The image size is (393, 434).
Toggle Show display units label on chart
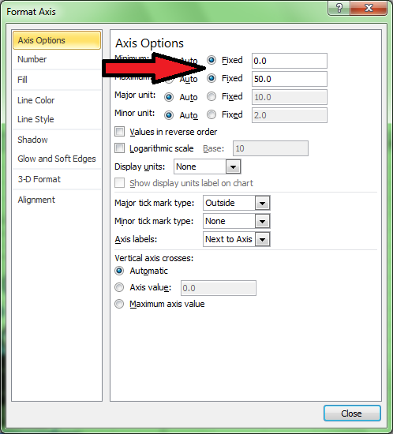pos(120,183)
